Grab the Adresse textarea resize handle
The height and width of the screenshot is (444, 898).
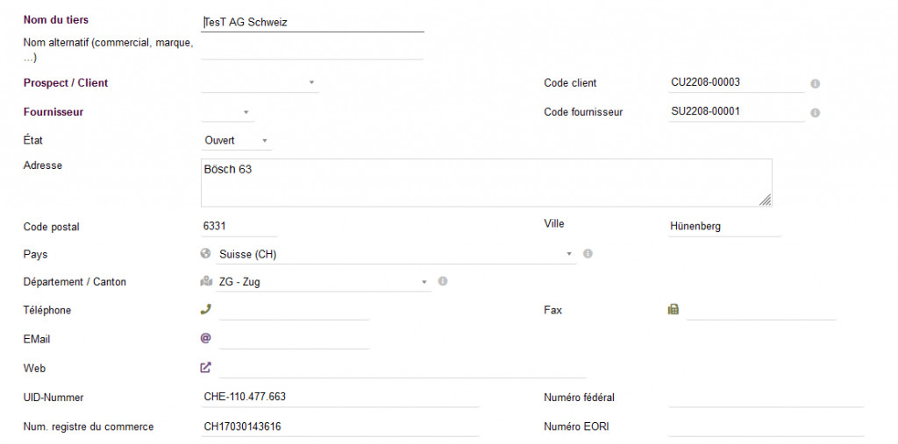point(766,200)
